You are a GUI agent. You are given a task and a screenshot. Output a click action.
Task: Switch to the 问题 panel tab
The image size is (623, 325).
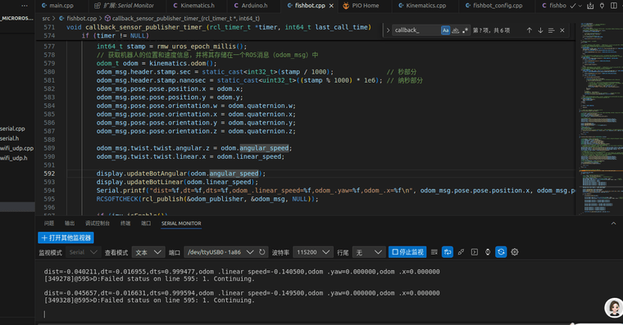[49, 223]
